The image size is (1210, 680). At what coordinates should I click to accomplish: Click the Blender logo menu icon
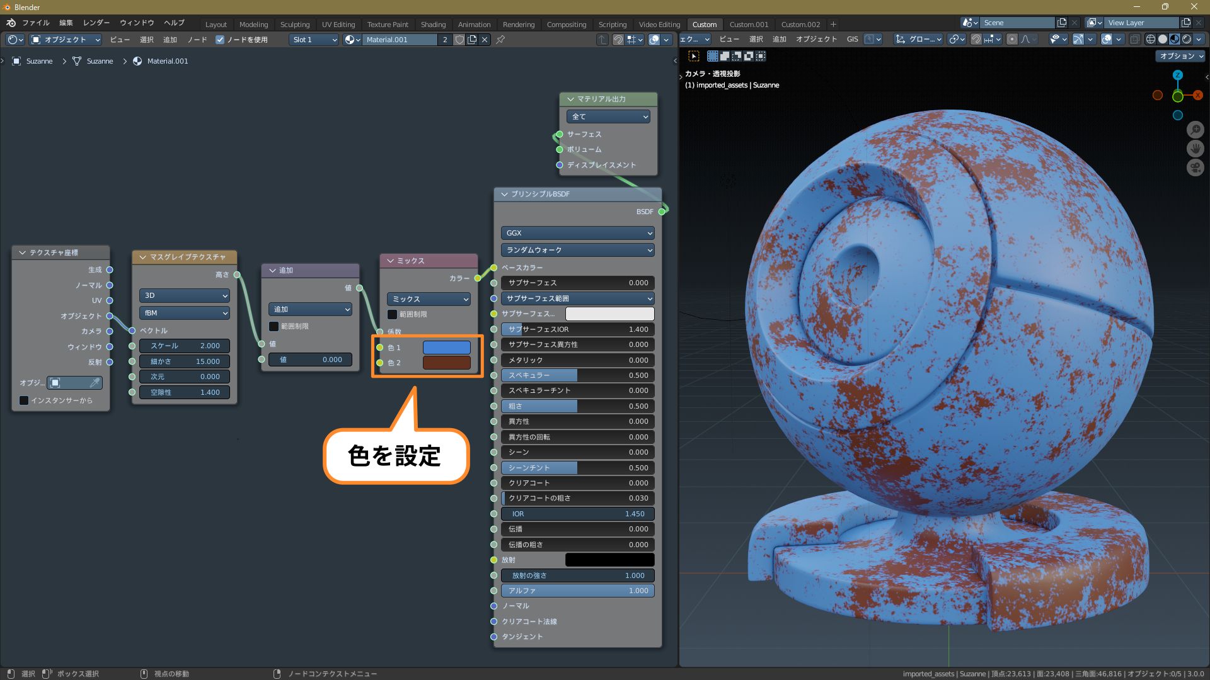click(11, 23)
